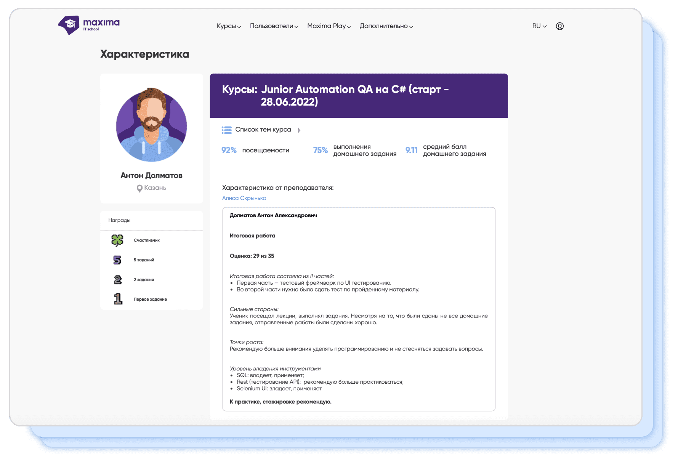678x463 pixels.
Task: Open the Maxima Play menu
Action: 329,26
